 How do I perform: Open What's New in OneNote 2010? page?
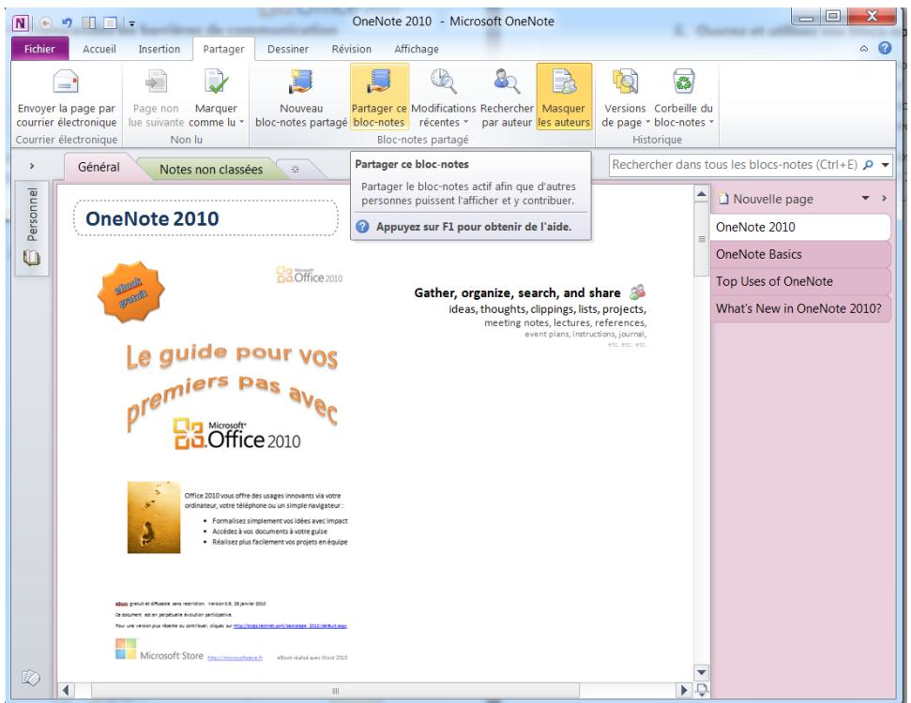(x=800, y=308)
